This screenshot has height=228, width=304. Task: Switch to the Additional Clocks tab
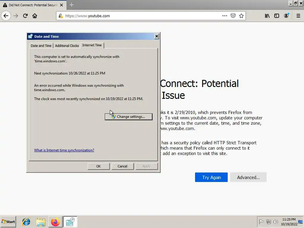tap(67, 45)
